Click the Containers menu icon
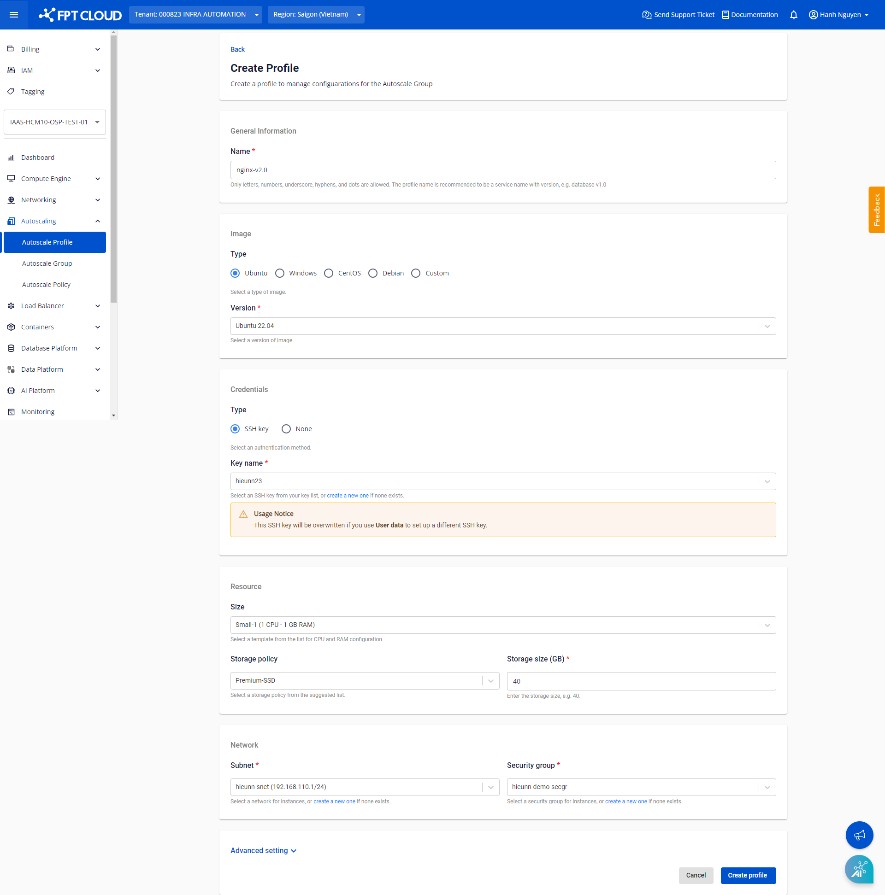Viewport: 885px width, 895px height. 12,327
